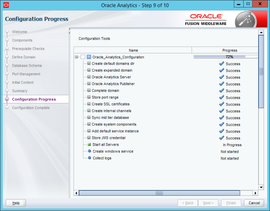Image resolution: width=270 pixels, height=211 pixels.
Task: Click the scroll right arrow
Action: (255, 193)
